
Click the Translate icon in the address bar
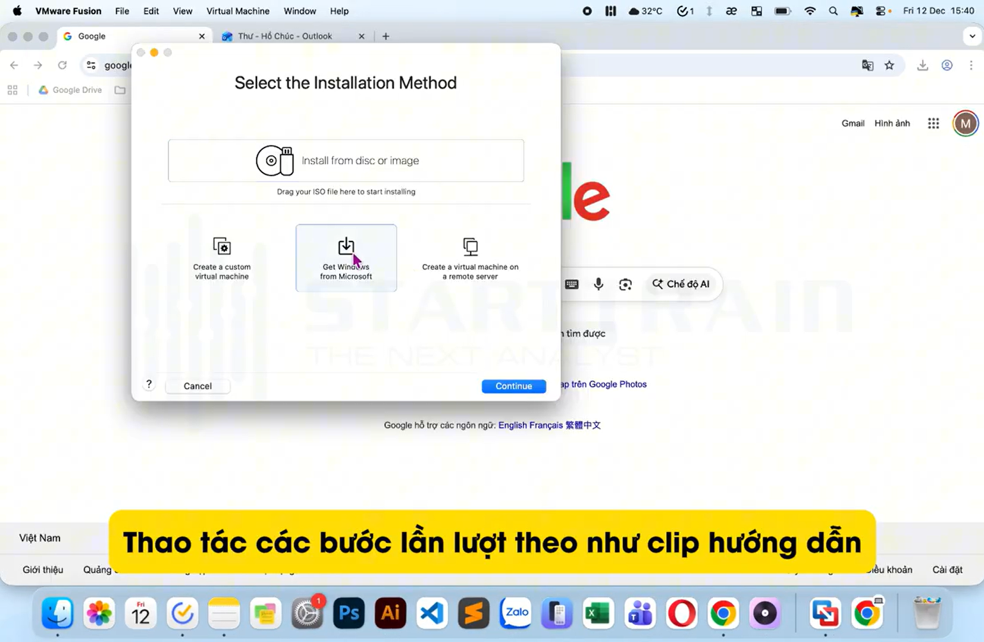[x=867, y=65]
